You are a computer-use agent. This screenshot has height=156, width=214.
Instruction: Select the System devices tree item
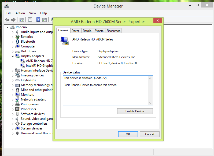(32, 128)
